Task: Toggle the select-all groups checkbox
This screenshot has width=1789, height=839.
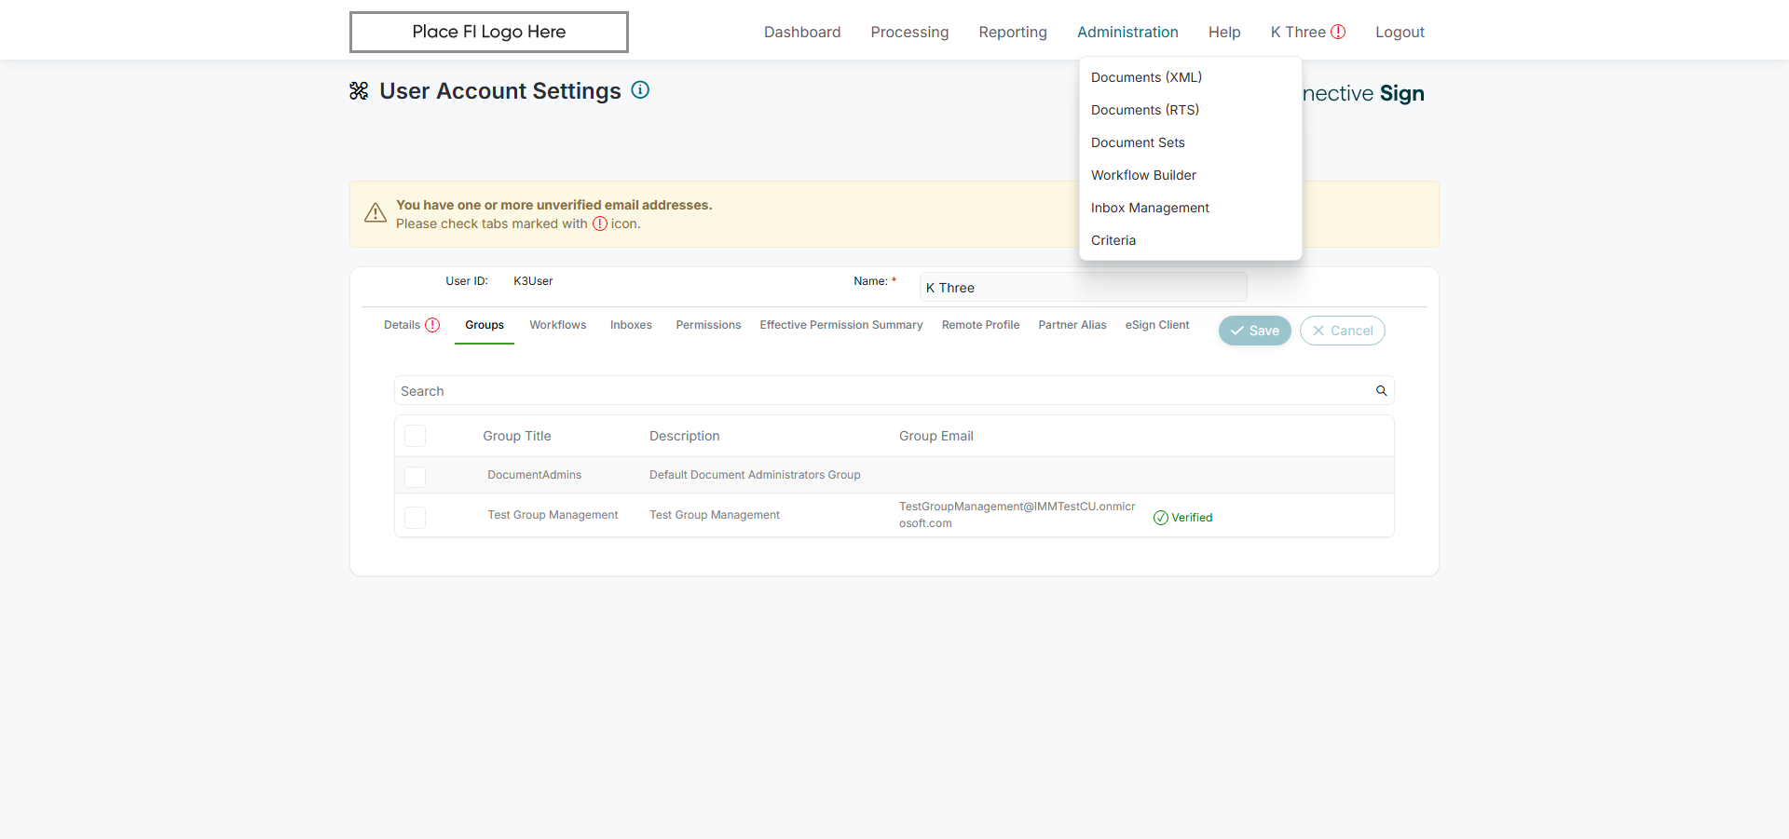Action: click(x=416, y=436)
